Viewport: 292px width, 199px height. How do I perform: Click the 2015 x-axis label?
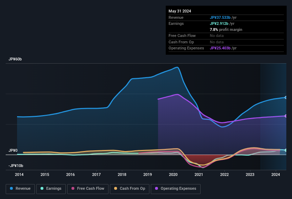[x=45, y=174]
